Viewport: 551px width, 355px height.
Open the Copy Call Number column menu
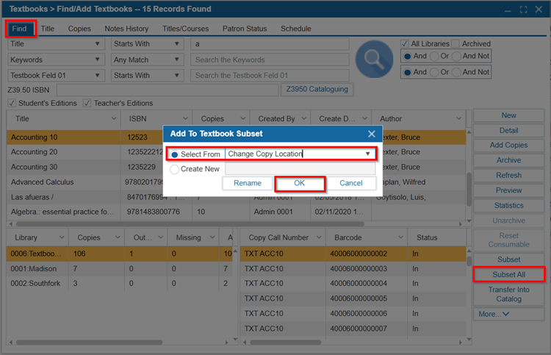(x=319, y=237)
